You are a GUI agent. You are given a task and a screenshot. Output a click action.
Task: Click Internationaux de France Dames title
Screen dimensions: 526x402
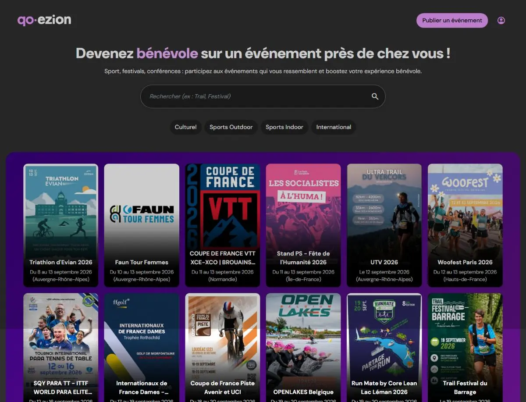pyautogui.click(x=142, y=388)
